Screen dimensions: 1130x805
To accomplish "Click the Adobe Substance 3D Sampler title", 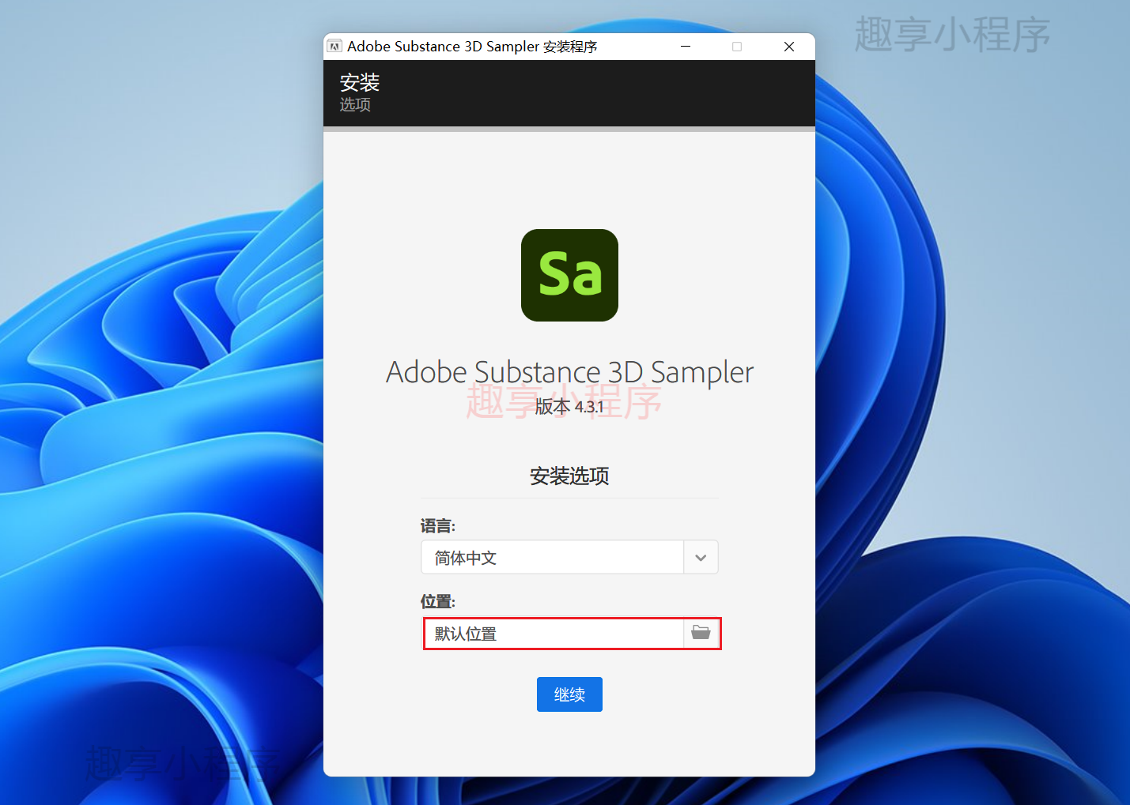I will pyautogui.click(x=569, y=372).
